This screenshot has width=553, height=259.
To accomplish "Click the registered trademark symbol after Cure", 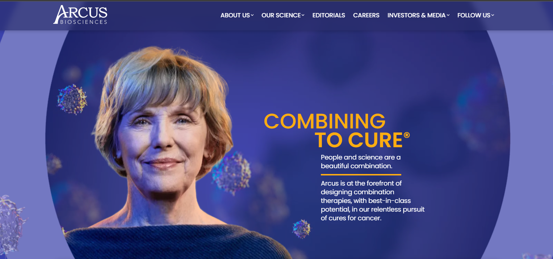I will [407, 135].
